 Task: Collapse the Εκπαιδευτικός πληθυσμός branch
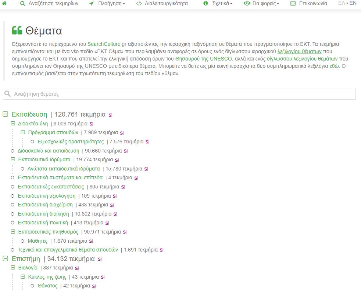pos(13,232)
